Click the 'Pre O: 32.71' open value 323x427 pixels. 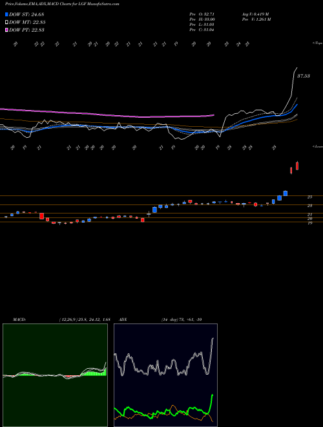tap(203, 14)
